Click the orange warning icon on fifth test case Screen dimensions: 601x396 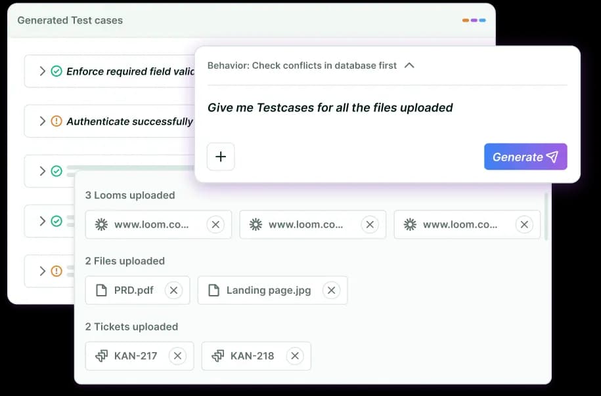(56, 271)
